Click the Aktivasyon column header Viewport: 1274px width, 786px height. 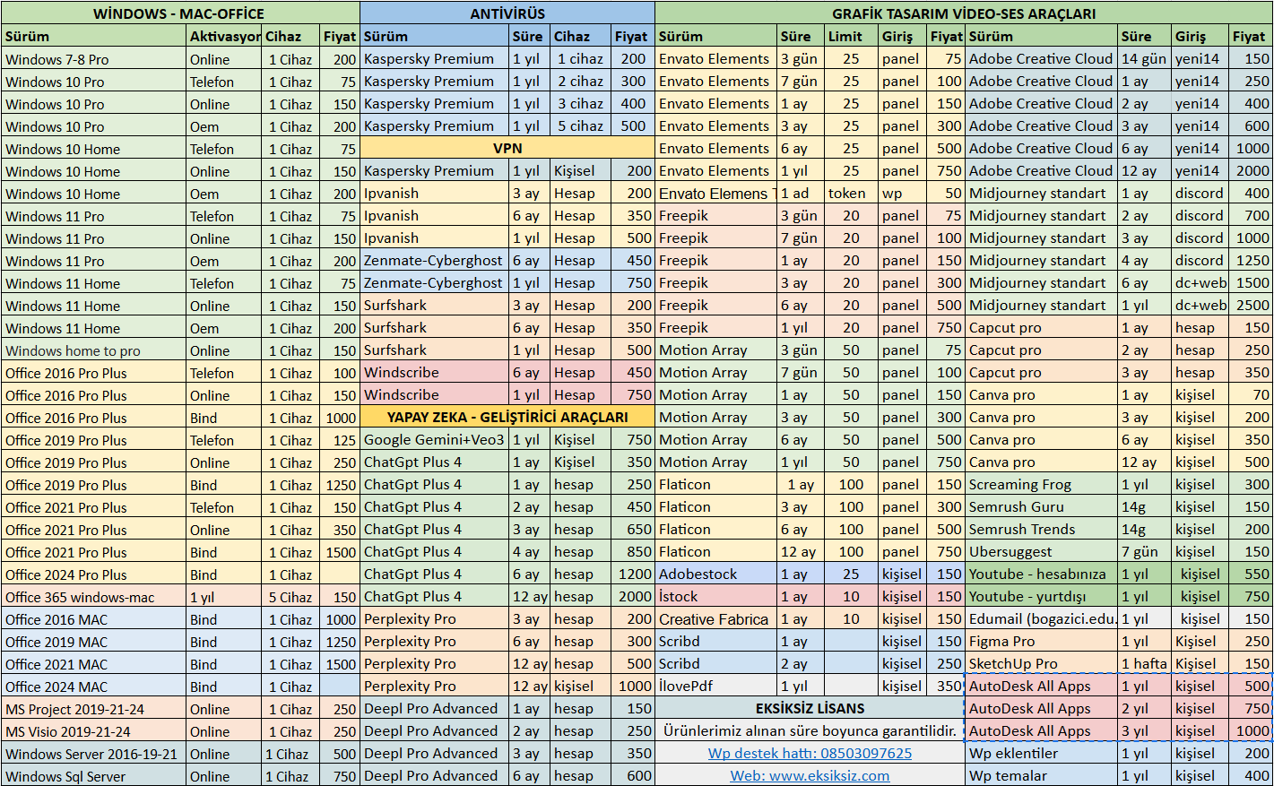click(224, 37)
